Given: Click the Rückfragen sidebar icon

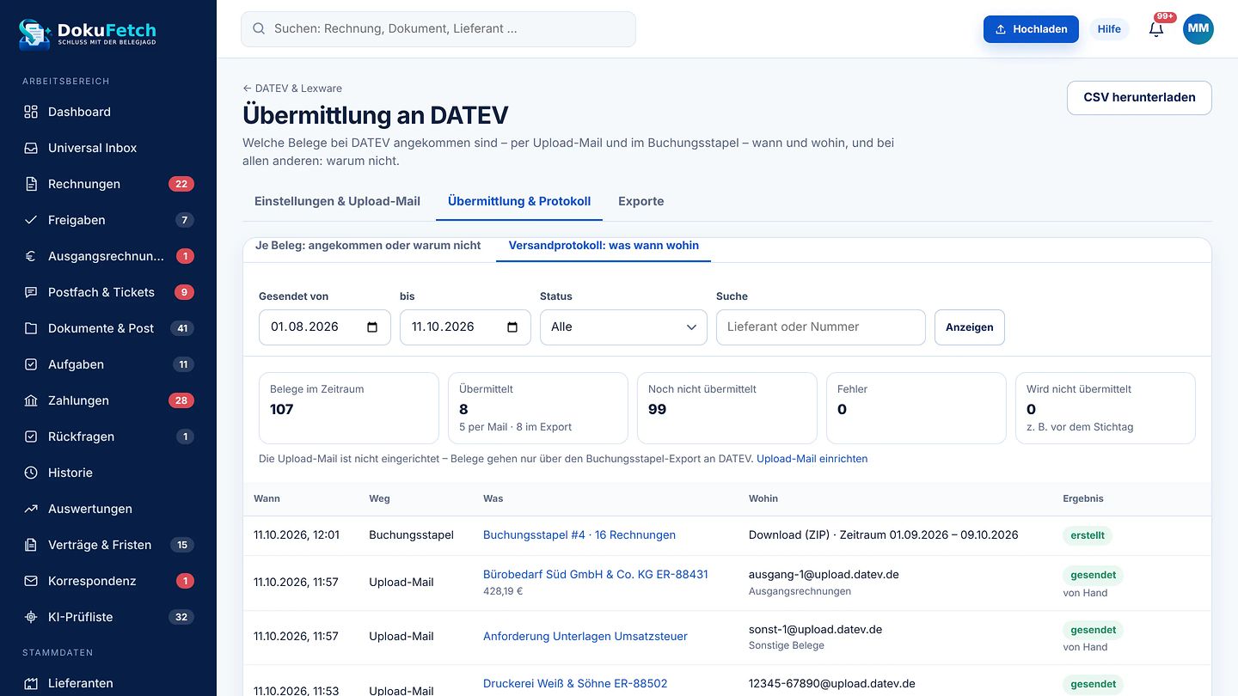Looking at the screenshot, I should coord(31,437).
